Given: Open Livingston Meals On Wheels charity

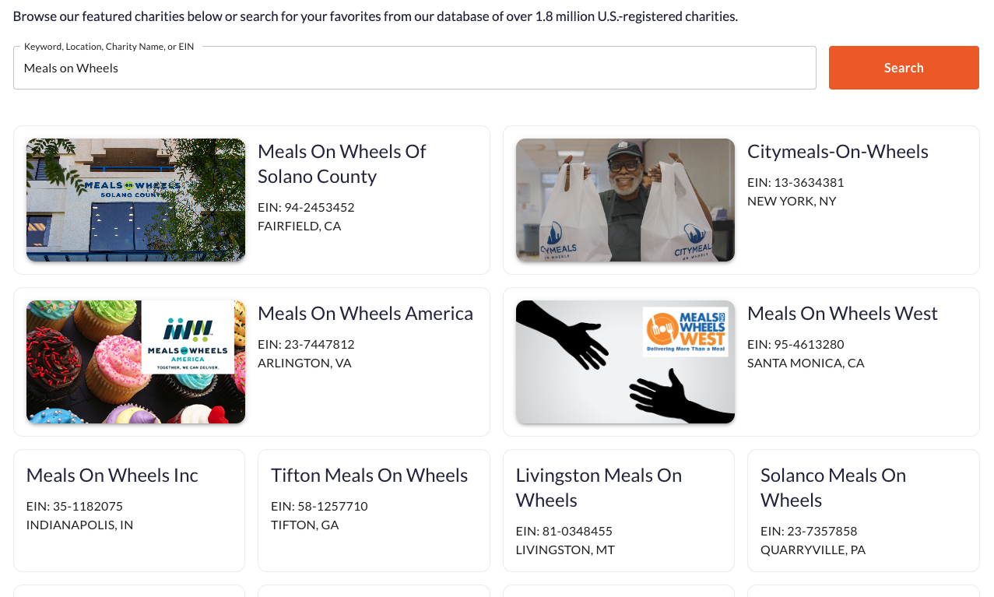Looking at the screenshot, I should click(x=599, y=487).
